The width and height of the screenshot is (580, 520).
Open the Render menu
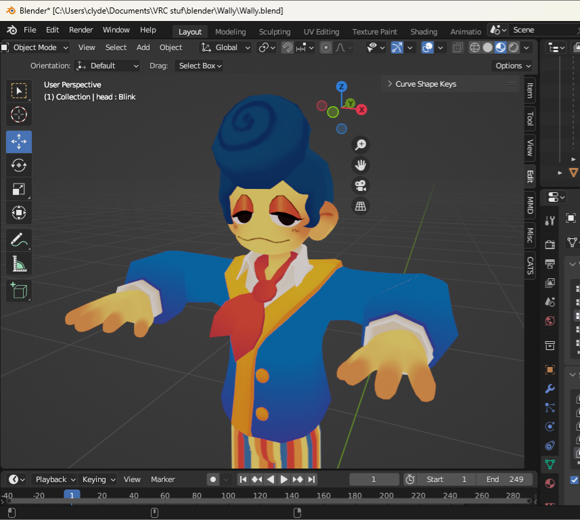pos(81,30)
